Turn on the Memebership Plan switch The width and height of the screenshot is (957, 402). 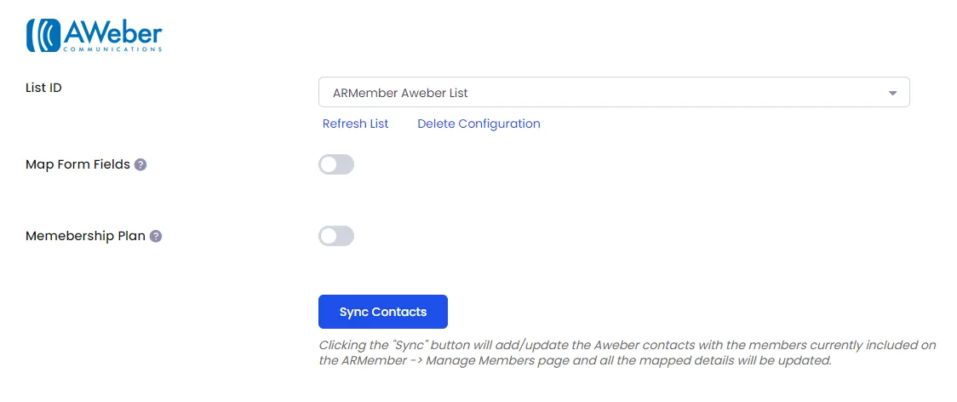tap(336, 236)
